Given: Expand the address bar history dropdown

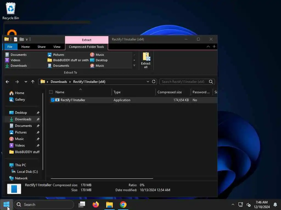Looking at the screenshot, I should 148,81.
